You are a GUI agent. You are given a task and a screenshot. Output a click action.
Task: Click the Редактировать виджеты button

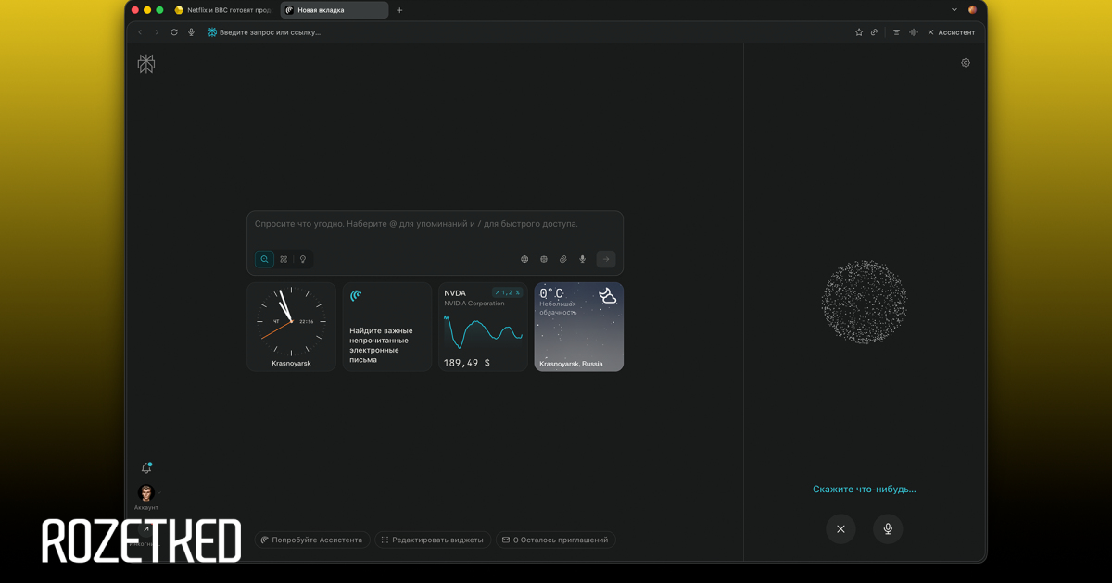point(433,540)
